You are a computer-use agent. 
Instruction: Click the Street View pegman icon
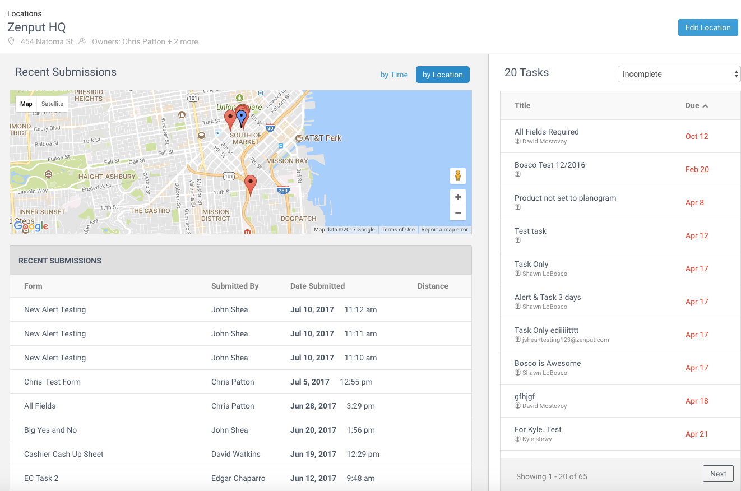(458, 176)
